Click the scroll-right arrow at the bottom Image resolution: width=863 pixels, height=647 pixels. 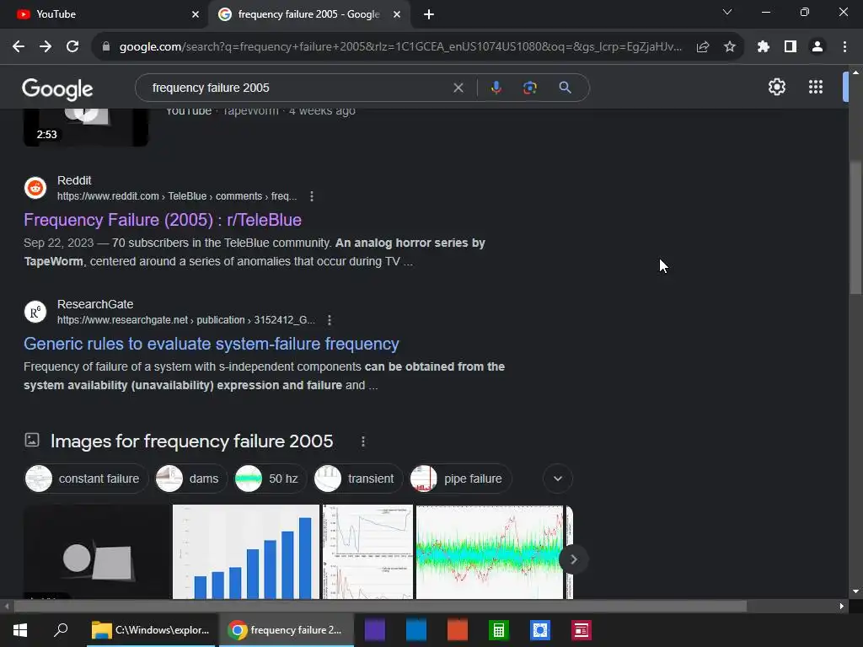point(842,607)
